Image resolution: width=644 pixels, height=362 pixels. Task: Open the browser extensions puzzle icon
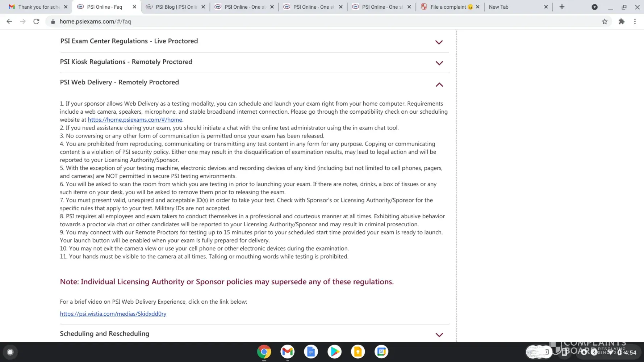pyautogui.click(x=622, y=21)
